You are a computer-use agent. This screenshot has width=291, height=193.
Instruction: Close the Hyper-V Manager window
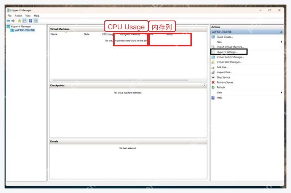point(279,10)
